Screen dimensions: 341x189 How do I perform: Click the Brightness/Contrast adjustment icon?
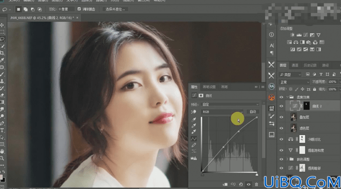(292, 35)
